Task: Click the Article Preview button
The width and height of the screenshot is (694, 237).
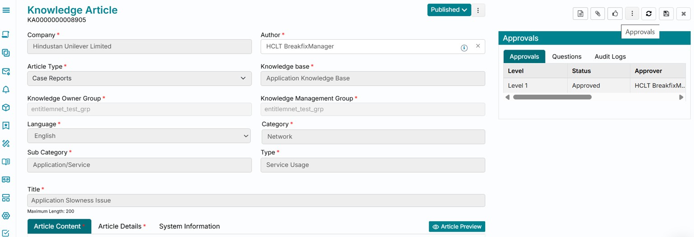Action: click(457, 227)
